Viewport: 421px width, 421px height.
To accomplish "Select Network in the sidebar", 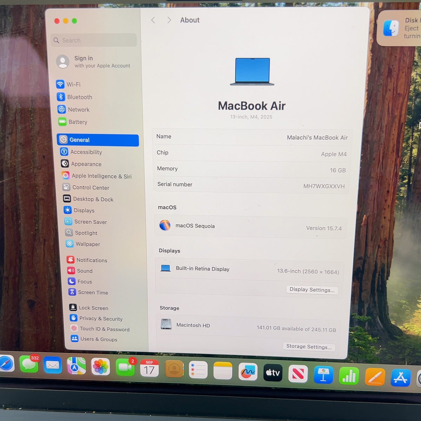I will click(74, 109).
